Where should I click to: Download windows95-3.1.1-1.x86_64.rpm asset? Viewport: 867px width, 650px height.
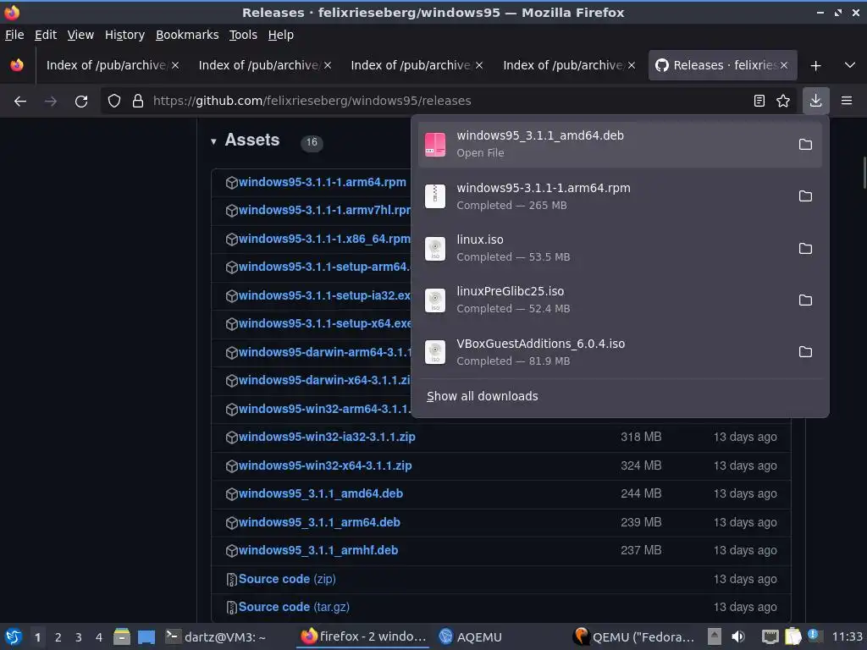pos(324,239)
